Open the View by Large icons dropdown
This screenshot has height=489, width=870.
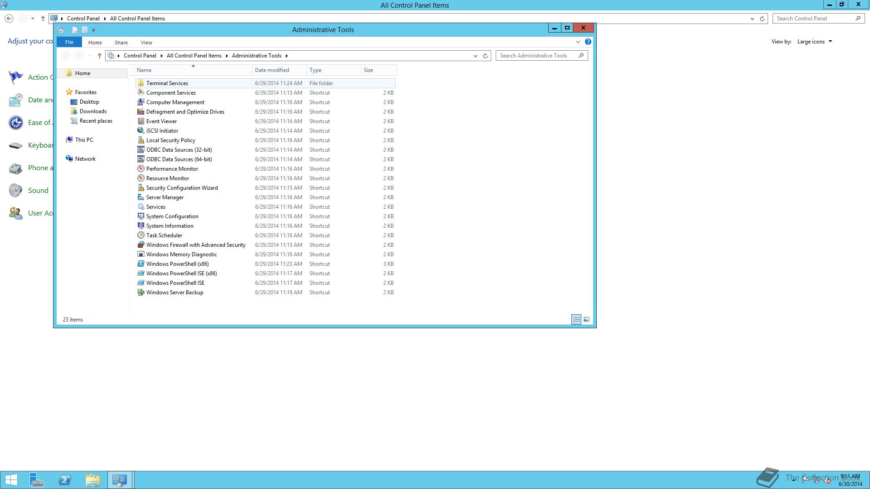point(814,42)
